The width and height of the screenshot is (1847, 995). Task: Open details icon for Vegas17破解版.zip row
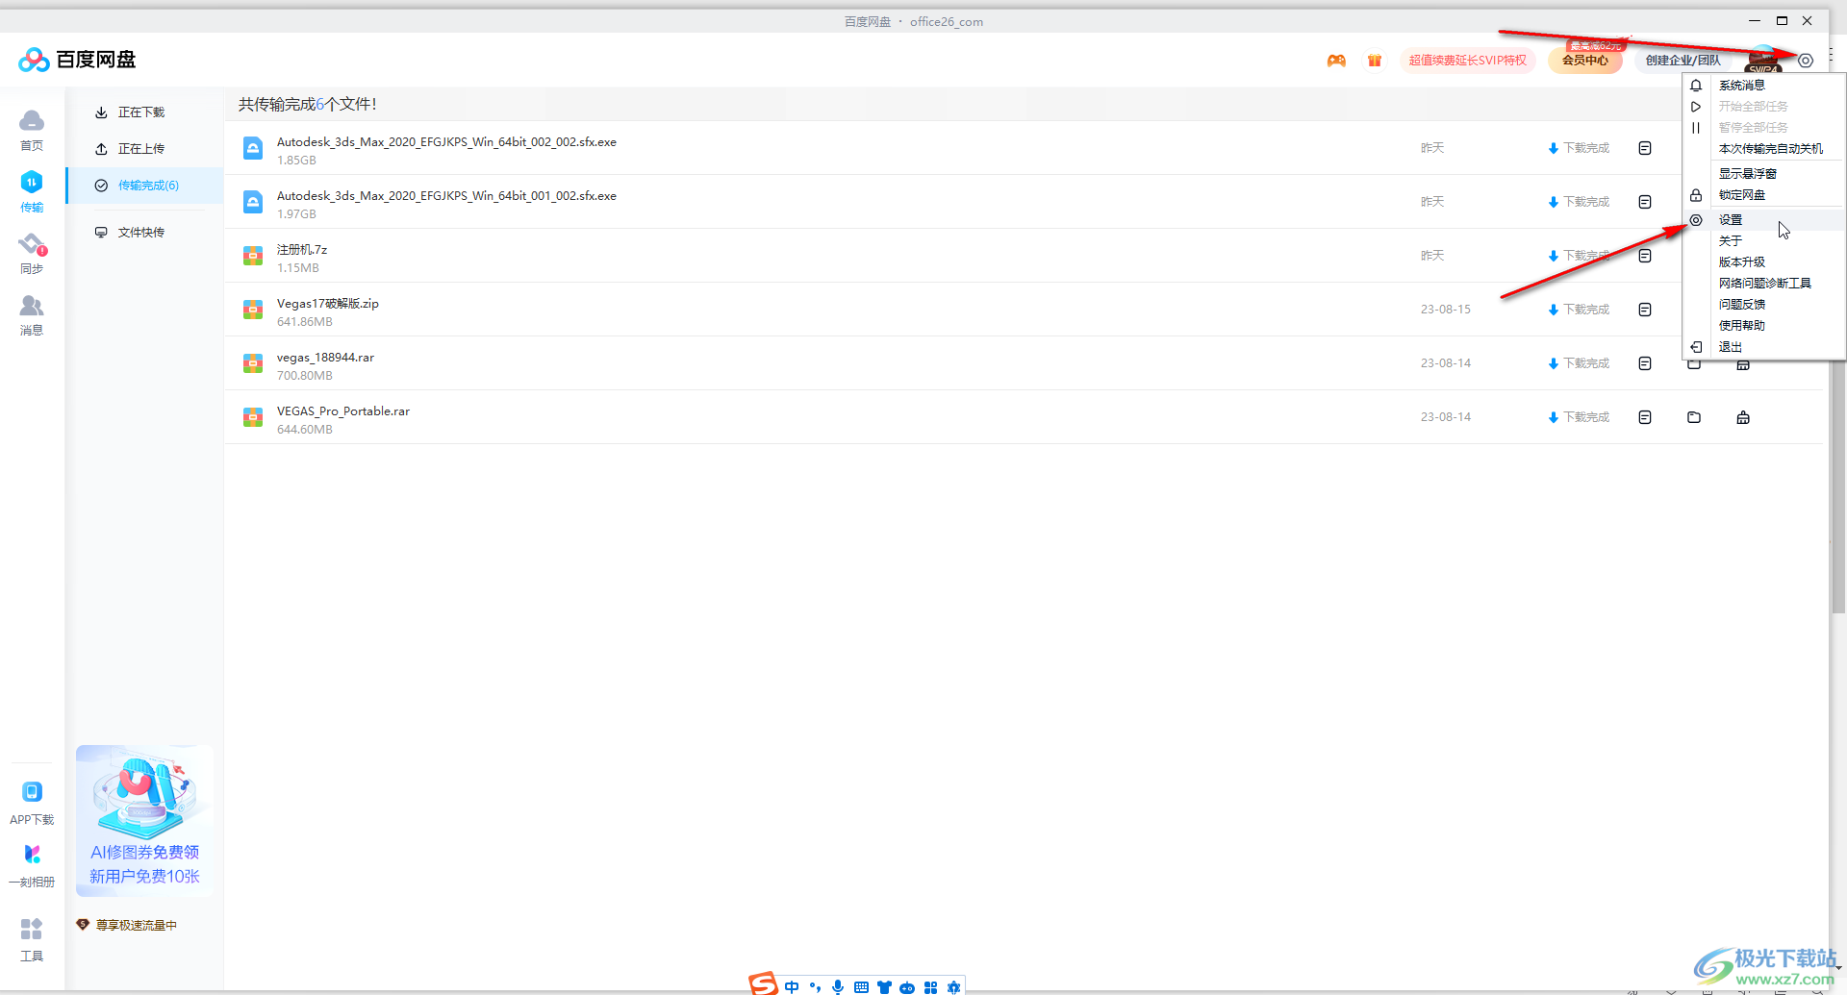(1645, 310)
